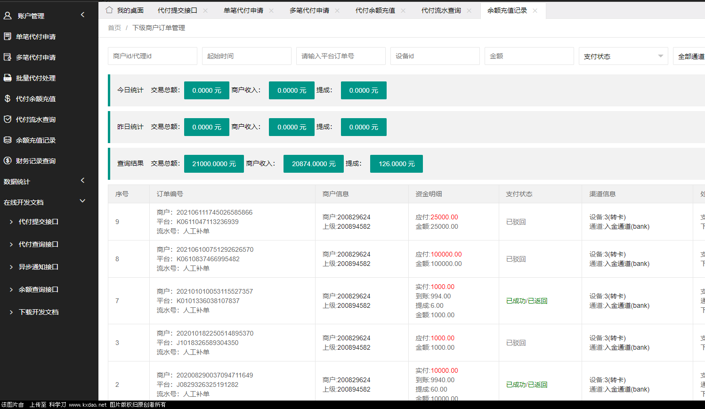This screenshot has width=705, height=409.
Task: Click 已成功/已返回 status in row 7
Action: (x=527, y=301)
